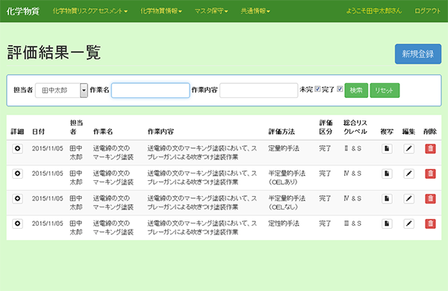Viewport: 448px width, 291px height.
Task: Expand details for the 定量的手法 row
Action: 17,149
